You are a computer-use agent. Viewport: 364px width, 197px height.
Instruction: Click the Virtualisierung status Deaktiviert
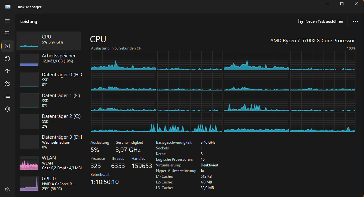coord(210,165)
